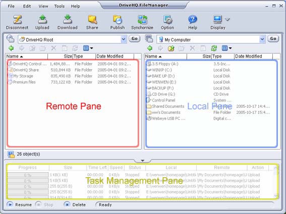Expand the My Computer location dropdown
This screenshot has height=214, width=286.
coord(262,39)
